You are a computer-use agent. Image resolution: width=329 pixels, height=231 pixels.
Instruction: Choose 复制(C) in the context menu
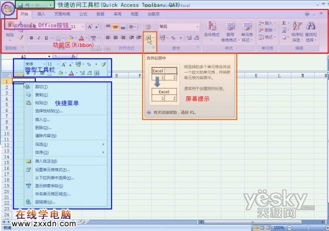(x=66, y=94)
